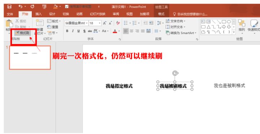Open 文字方向 text direction menu

click(175, 21)
